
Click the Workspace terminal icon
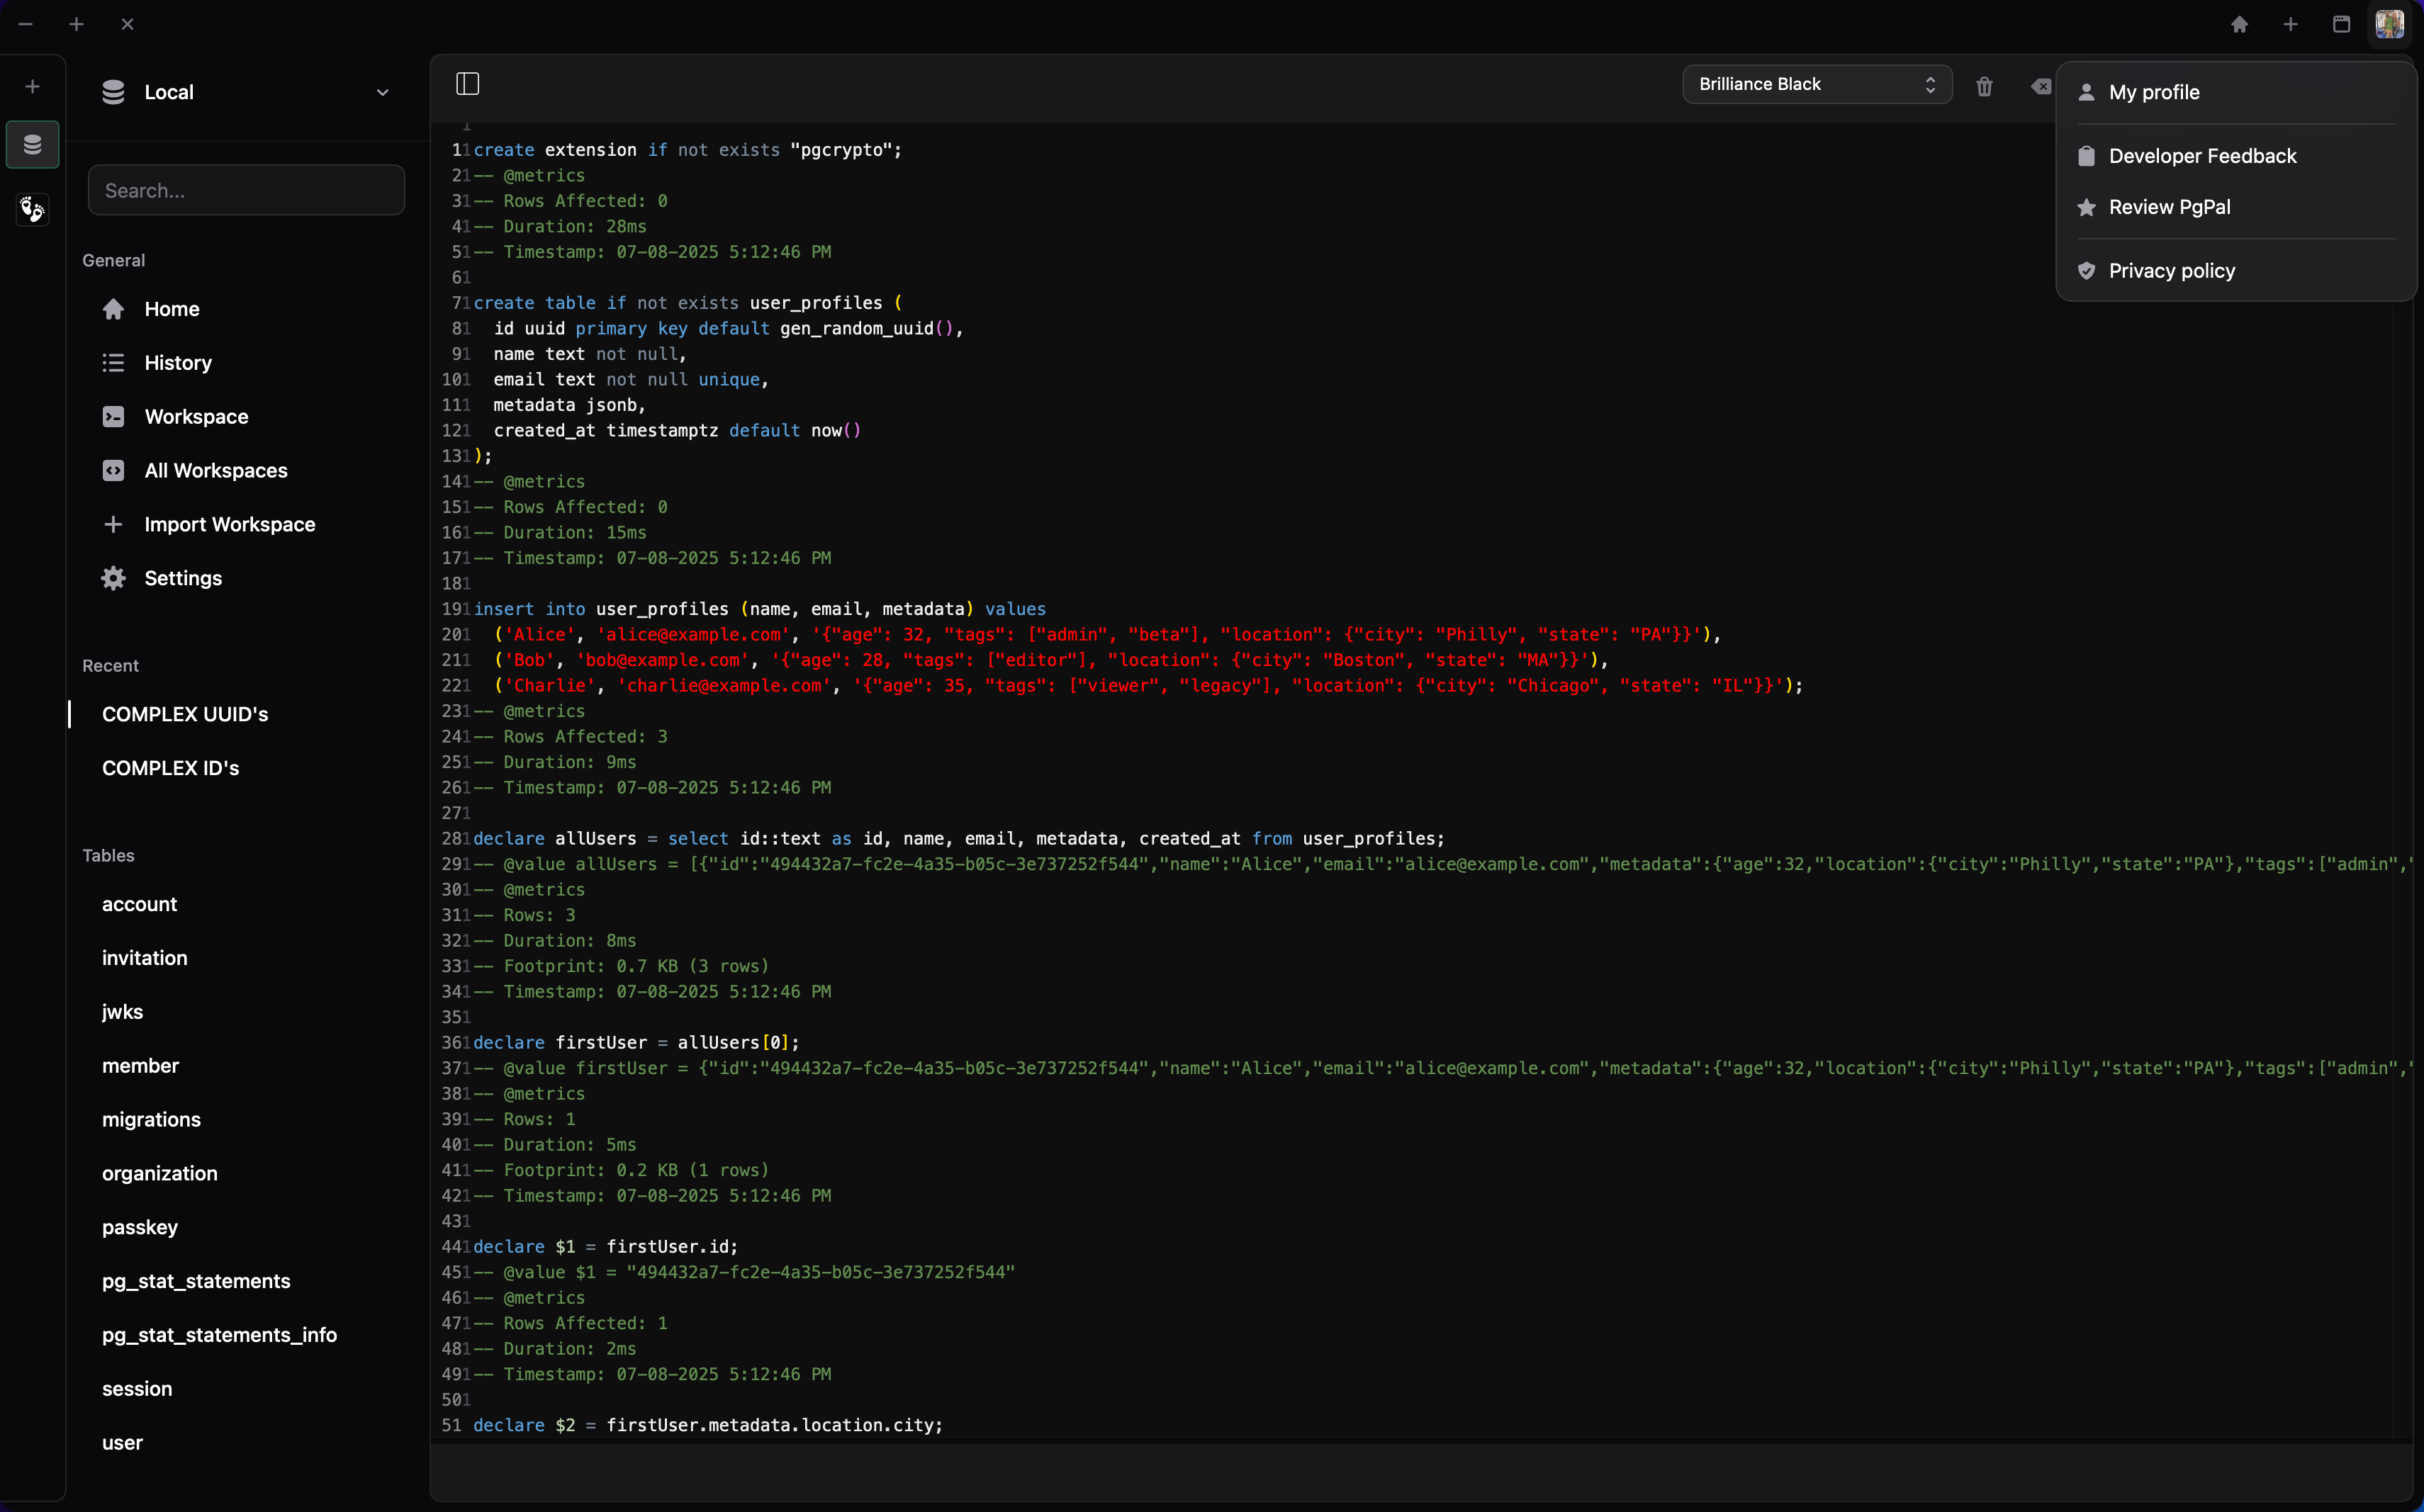click(x=113, y=417)
